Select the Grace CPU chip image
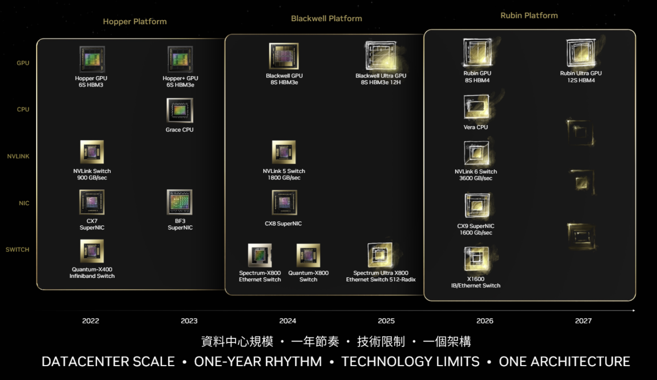 pyautogui.click(x=180, y=111)
